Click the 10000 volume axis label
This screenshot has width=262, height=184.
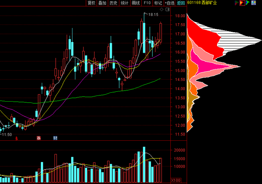179,166
